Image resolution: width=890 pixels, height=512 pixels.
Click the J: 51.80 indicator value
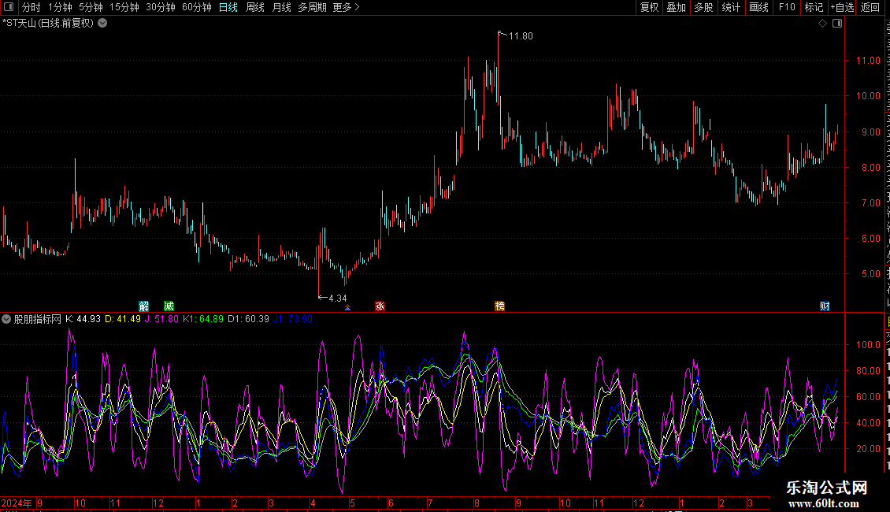[161, 319]
